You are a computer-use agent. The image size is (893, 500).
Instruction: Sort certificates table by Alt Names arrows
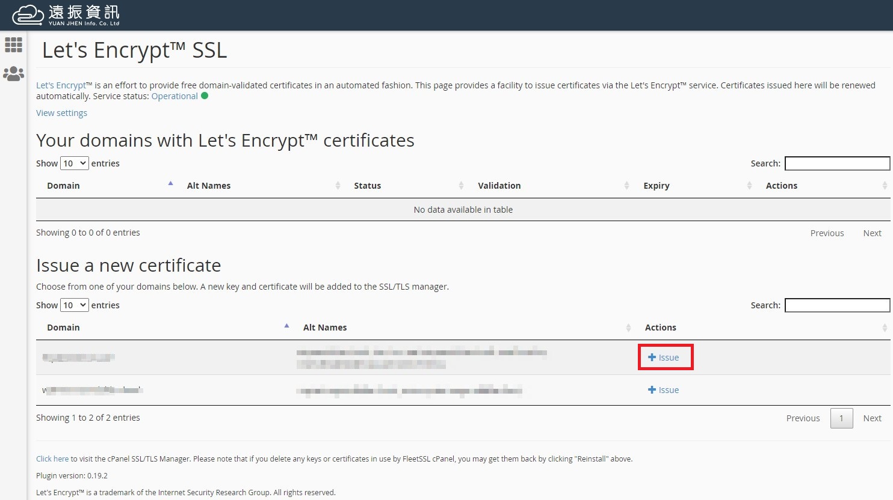pyautogui.click(x=338, y=186)
